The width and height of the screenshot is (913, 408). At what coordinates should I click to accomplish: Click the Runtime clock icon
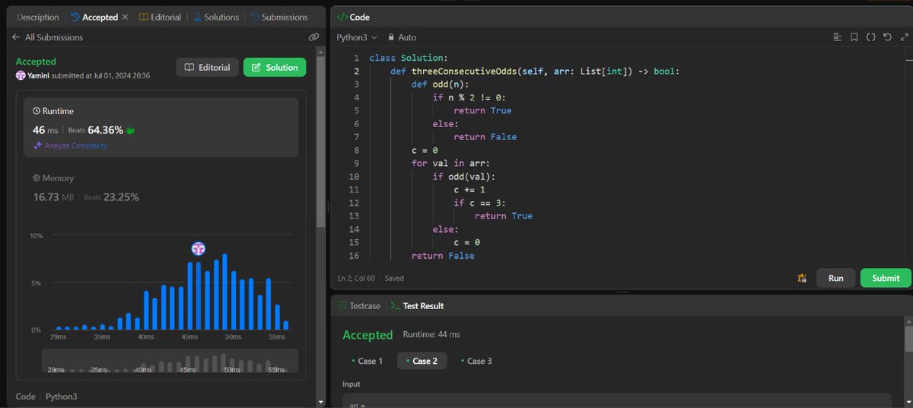tap(37, 111)
